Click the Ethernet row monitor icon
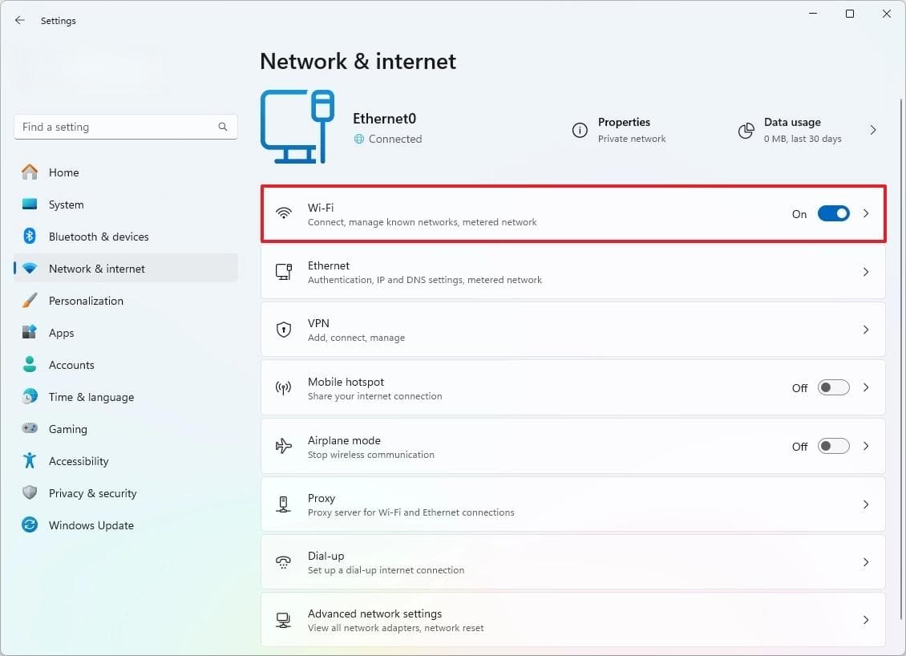Image resolution: width=906 pixels, height=656 pixels. click(x=283, y=272)
